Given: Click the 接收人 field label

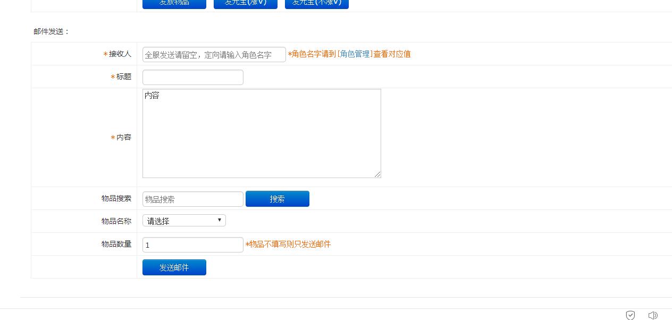Looking at the screenshot, I should pos(120,54).
